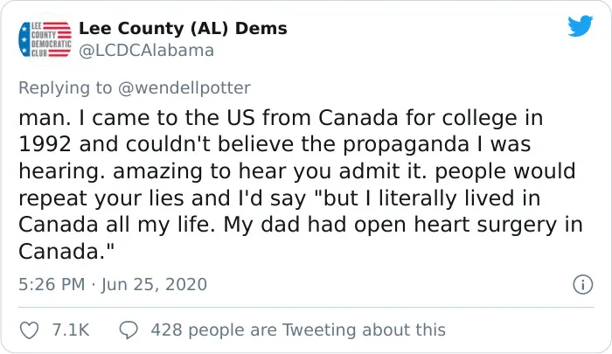
Task: Click the line starting 'repeat your lies'
Action: tap(280, 198)
